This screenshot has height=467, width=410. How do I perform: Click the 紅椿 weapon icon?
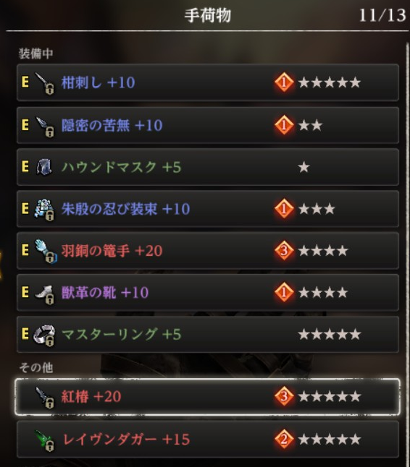click(x=45, y=398)
